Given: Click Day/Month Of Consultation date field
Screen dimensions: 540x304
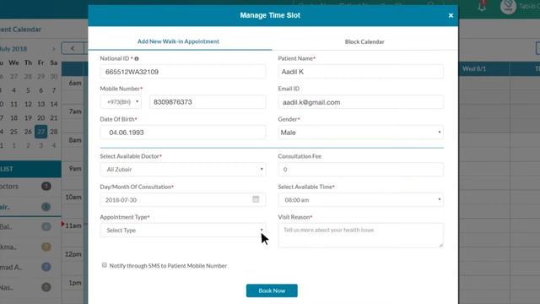Looking at the screenshot, I should point(183,200).
